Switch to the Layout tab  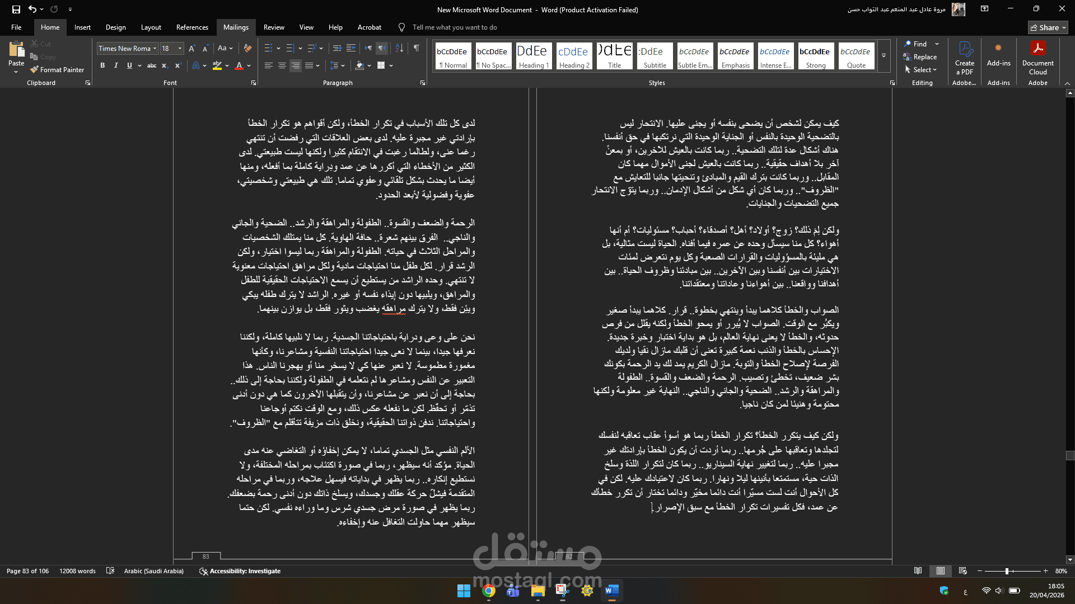151,27
